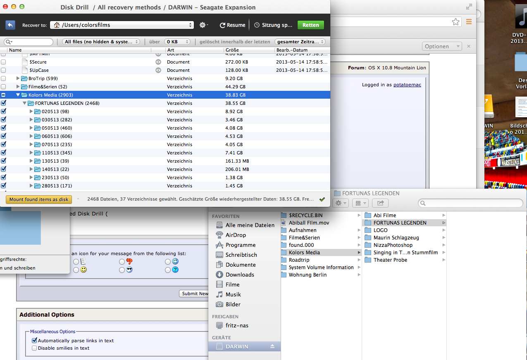Uncheck the FORTUNAS LEGENDEN checkbox
This screenshot has width=527, height=360.
tap(3, 103)
